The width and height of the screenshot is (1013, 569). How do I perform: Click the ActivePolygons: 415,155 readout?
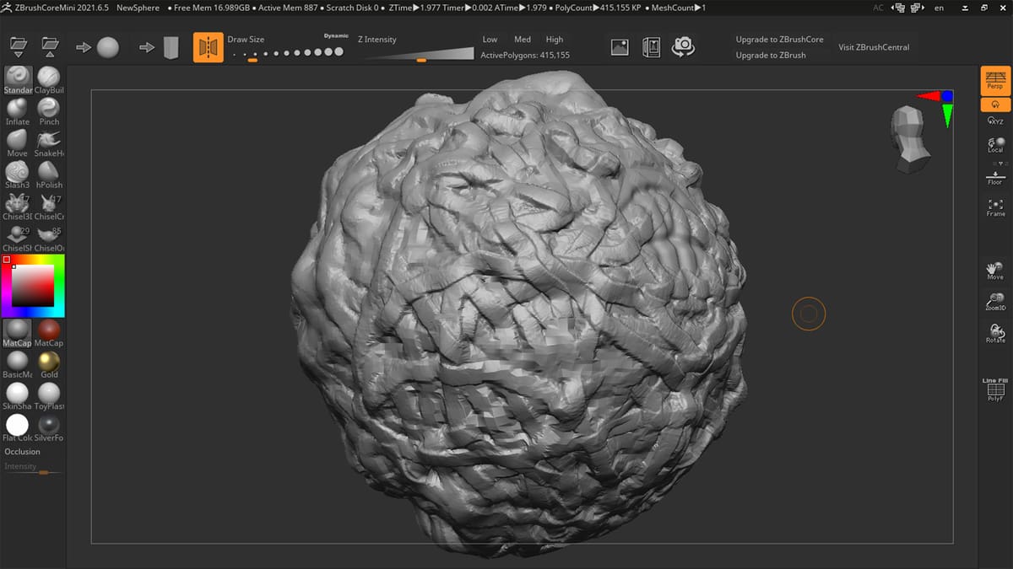(525, 55)
